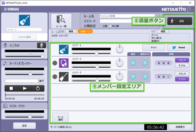
Task: Click メンバー3 electric guitar icon
Action: coord(64,77)
